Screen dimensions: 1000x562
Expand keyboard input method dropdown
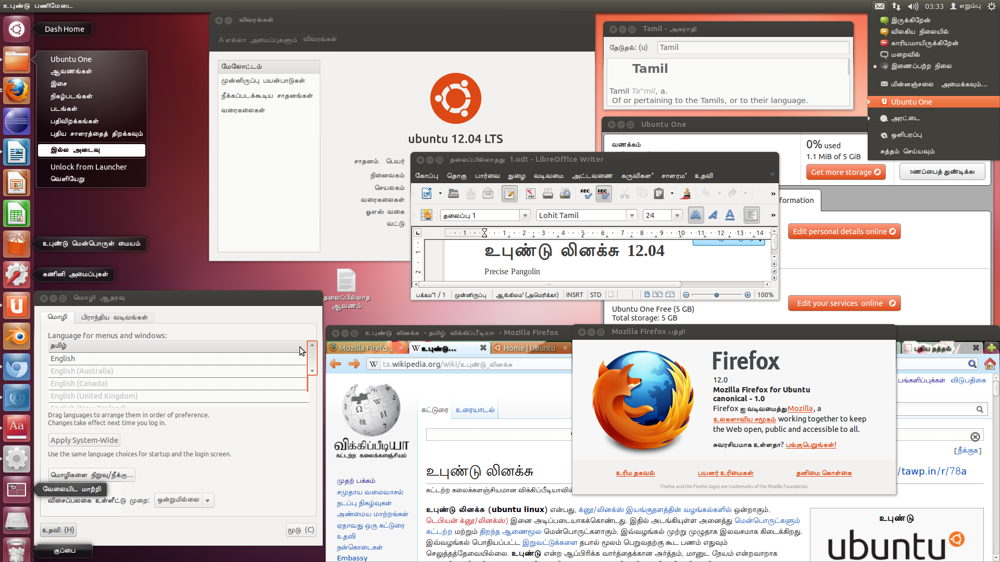(208, 501)
